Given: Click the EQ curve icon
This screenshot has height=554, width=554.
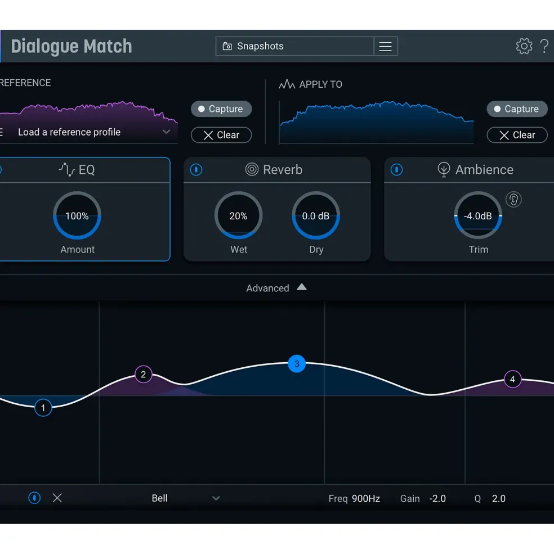Looking at the screenshot, I should tap(66, 170).
